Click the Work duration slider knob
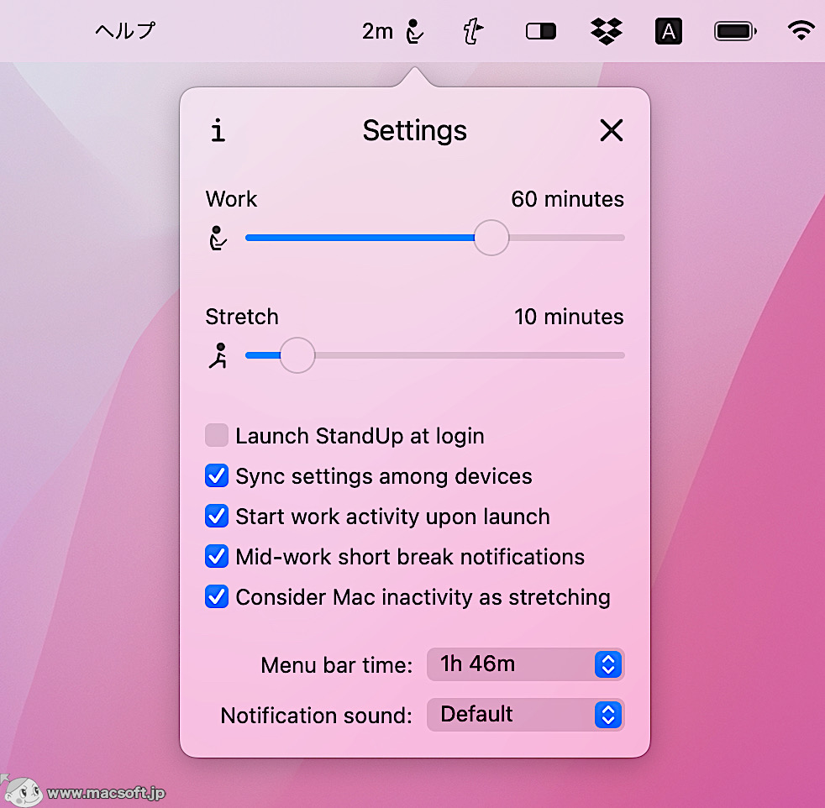This screenshot has height=808, width=825. click(491, 238)
